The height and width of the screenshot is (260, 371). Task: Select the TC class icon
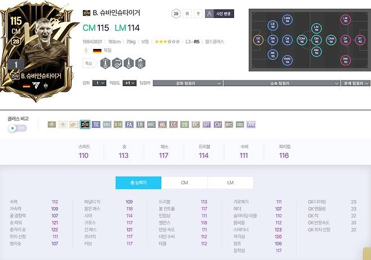click(x=96, y=124)
